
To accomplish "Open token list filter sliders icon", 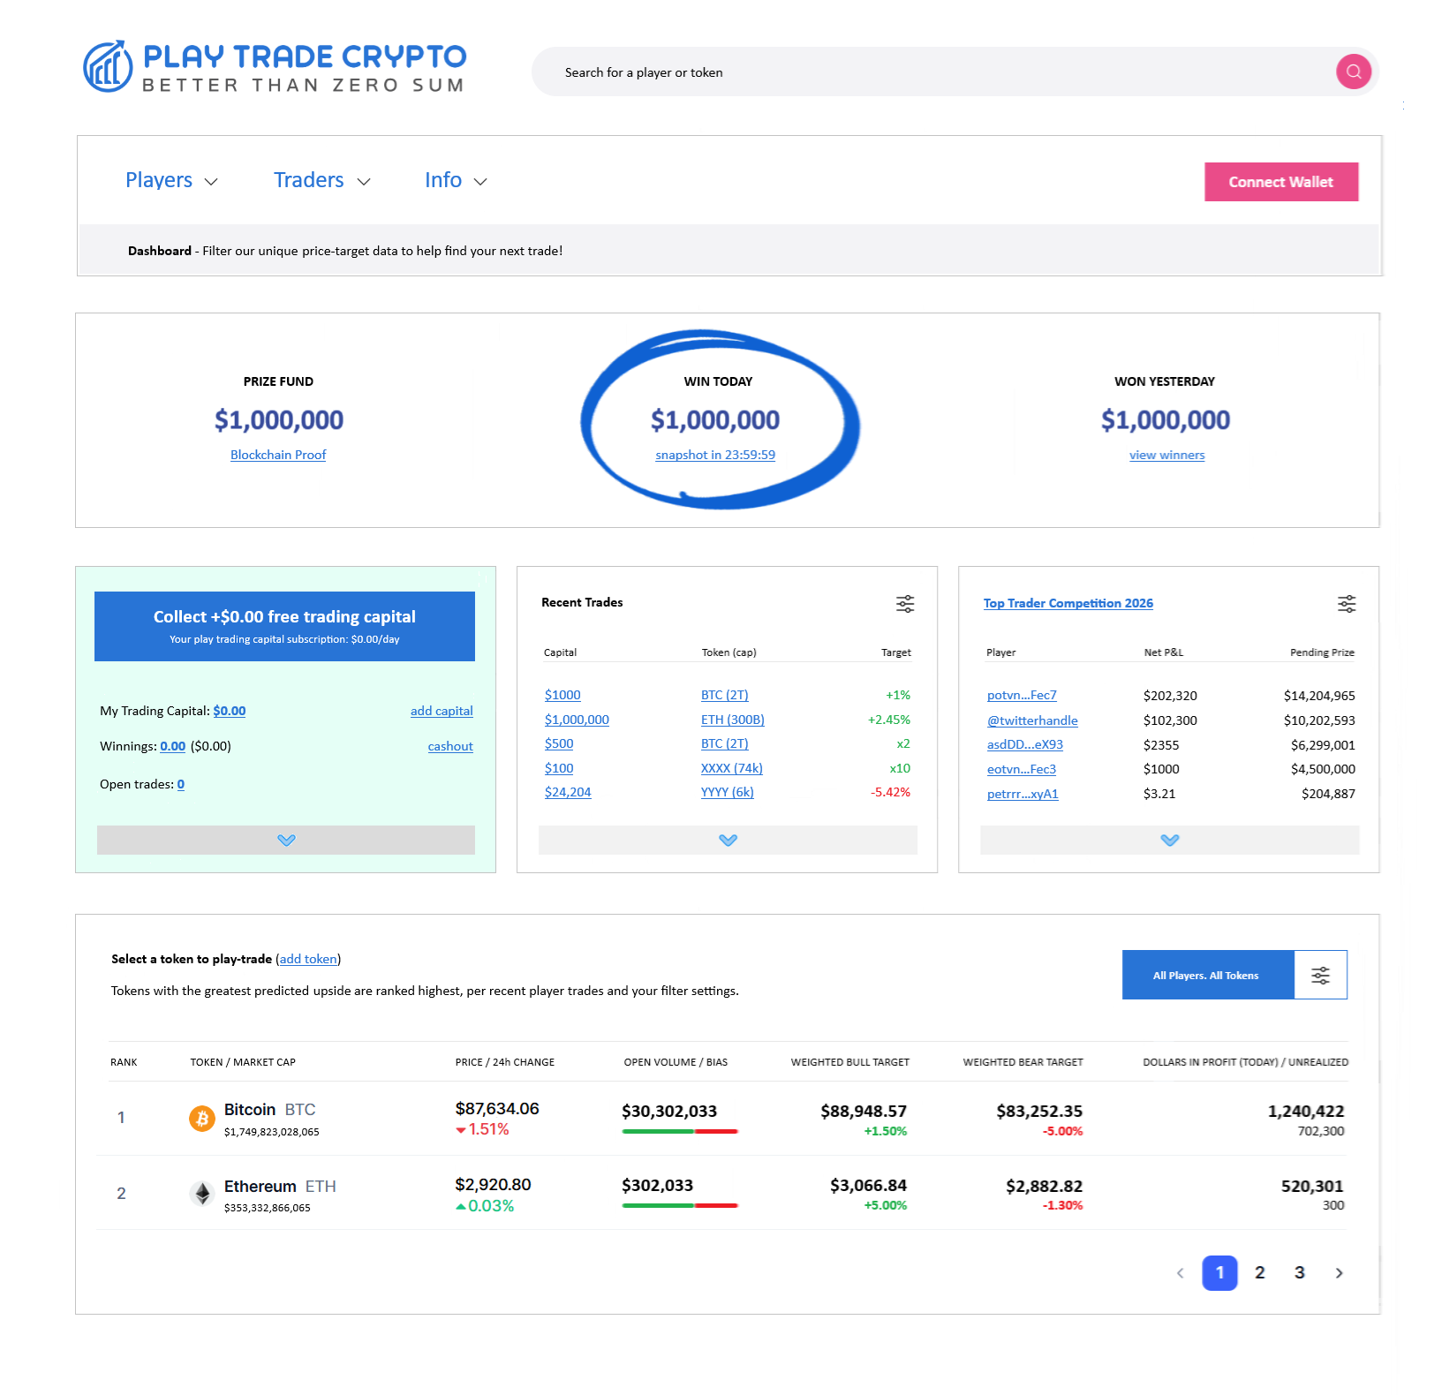I will 1320,976.
